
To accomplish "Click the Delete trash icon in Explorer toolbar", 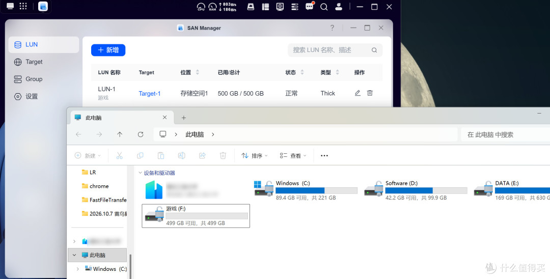I will coord(223,155).
